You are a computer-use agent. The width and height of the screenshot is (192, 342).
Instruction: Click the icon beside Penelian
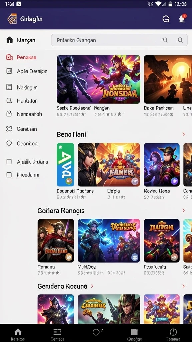pos(9,57)
